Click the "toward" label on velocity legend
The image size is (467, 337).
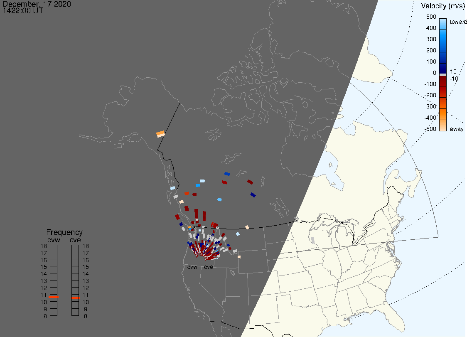(x=458, y=22)
